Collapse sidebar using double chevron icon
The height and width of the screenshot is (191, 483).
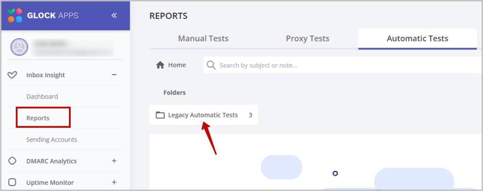pos(114,16)
